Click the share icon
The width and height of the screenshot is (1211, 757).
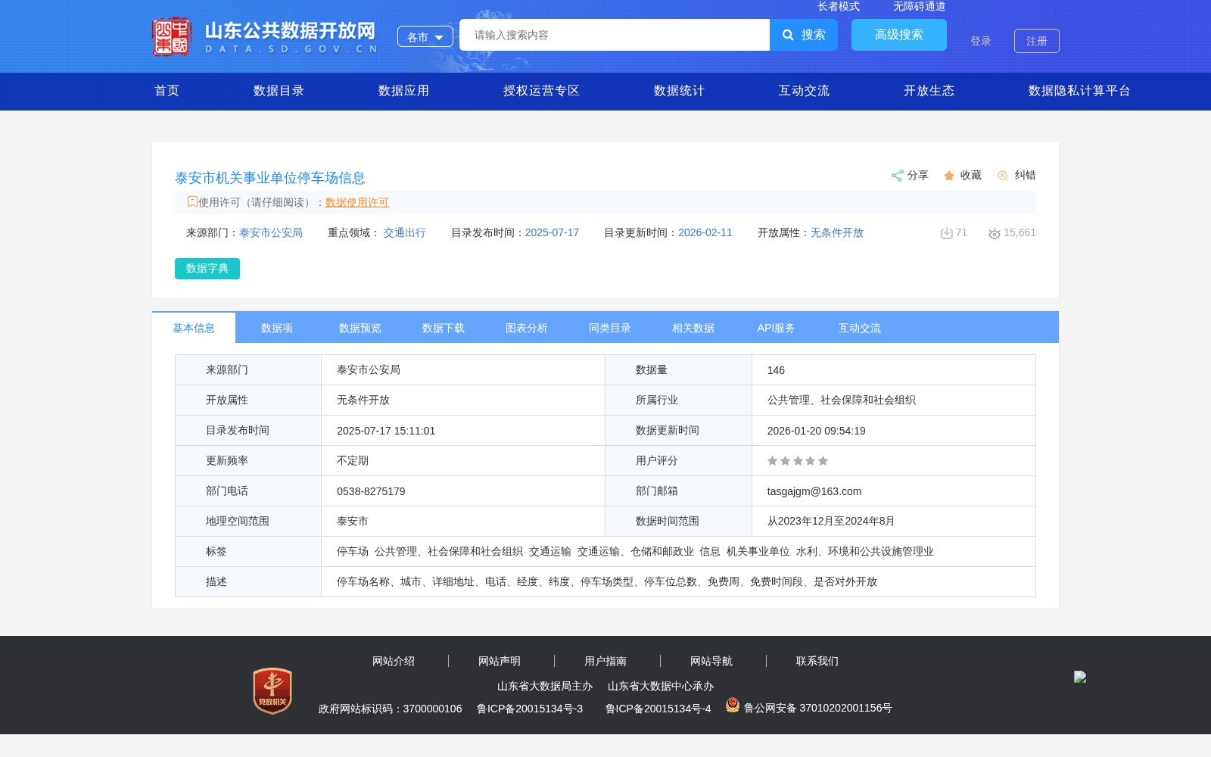click(897, 176)
